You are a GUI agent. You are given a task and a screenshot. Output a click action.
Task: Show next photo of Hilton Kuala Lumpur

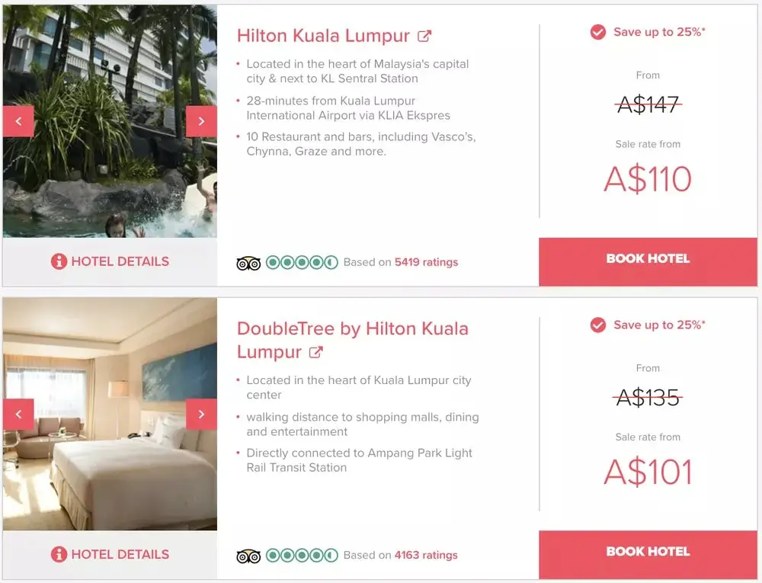[201, 121]
